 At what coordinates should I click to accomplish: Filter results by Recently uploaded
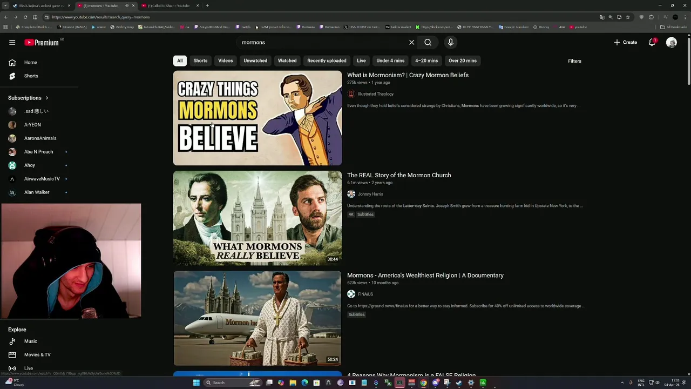pyautogui.click(x=327, y=61)
